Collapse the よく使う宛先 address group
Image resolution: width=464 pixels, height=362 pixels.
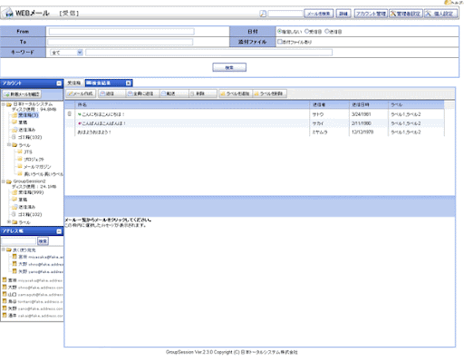point(4,249)
